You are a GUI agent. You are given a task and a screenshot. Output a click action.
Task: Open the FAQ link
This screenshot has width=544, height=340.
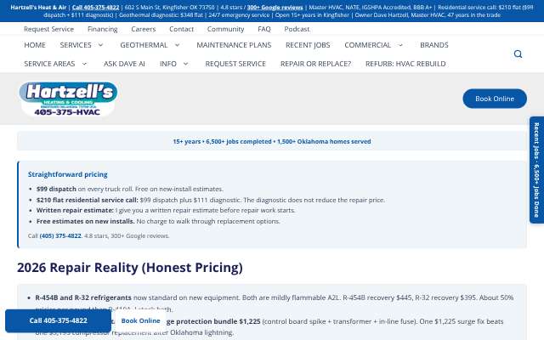click(x=264, y=29)
